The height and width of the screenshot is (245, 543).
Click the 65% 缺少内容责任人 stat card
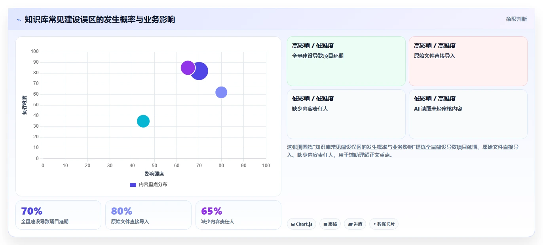pyautogui.click(x=238, y=215)
